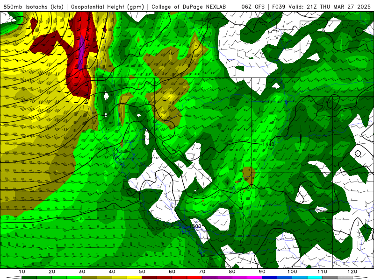Select the green 20-25 kt swatch
Viewport: 374px width, 280px height.
[x=59, y=278]
